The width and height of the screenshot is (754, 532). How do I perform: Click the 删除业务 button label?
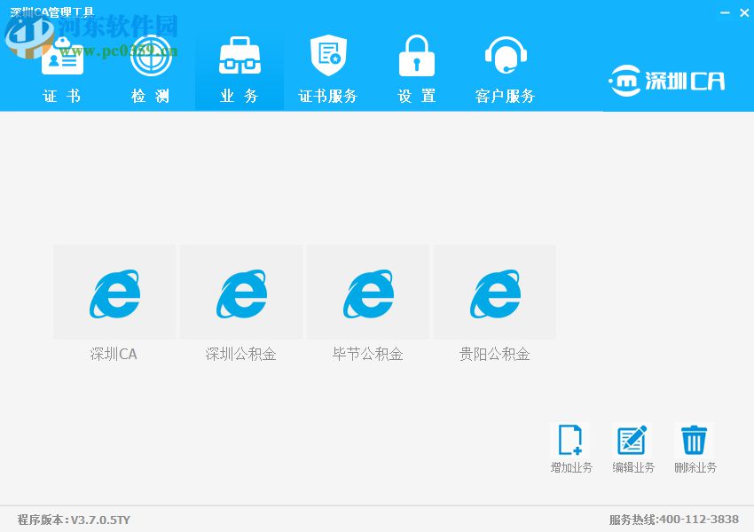tap(695, 466)
